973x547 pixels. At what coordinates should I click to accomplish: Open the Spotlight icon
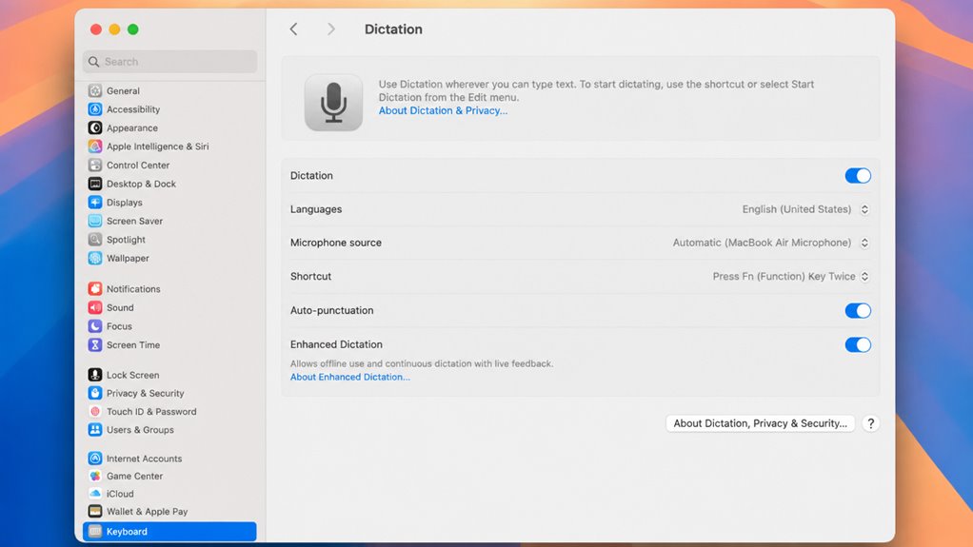pyautogui.click(x=95, y=240)
